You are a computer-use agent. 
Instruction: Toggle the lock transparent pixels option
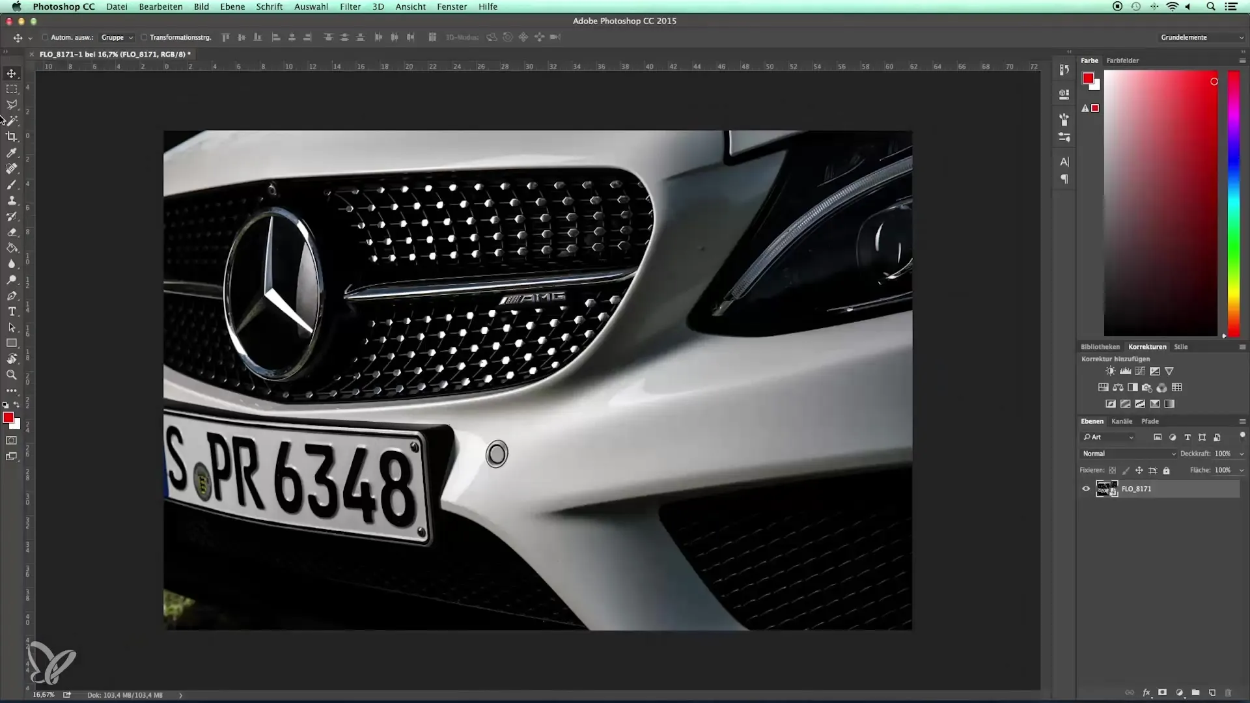(1112, 470)
